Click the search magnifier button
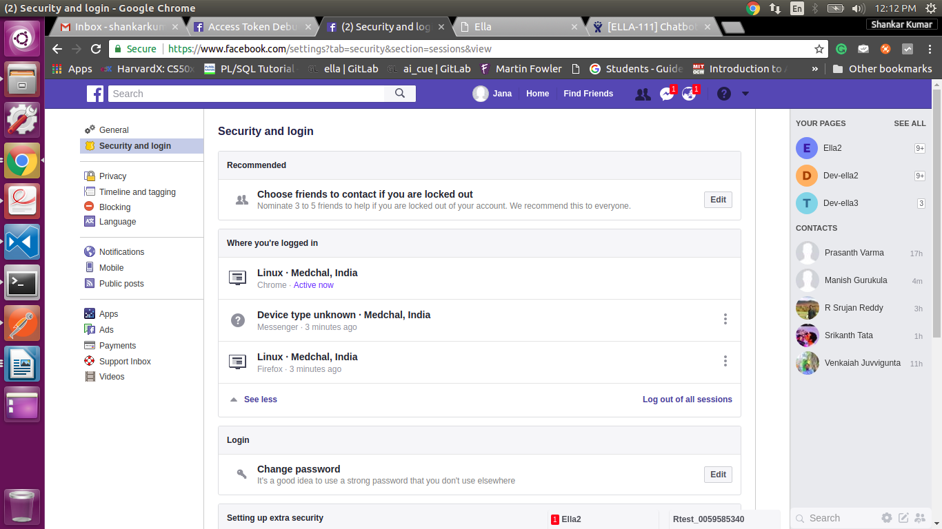This screenshot has height=529, width=942. [x=400, y=94]
